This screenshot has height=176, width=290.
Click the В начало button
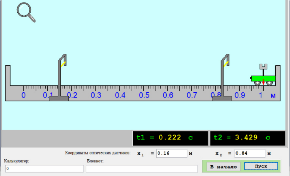(x=223, y=167)
